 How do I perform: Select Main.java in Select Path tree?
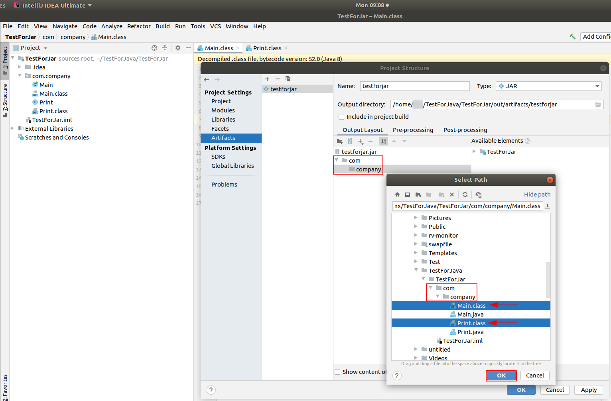coord(471,315)
